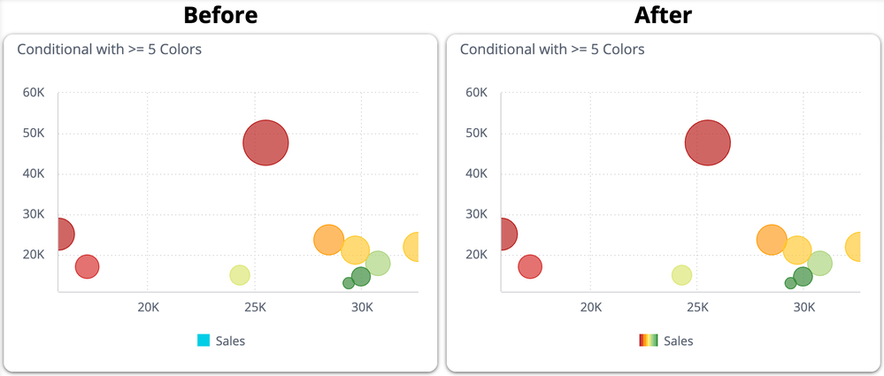Viewport: 884px width, 376px height.
Task: Click the cyan Sales legend swatch in Before chart
Action: click(204, 341)
